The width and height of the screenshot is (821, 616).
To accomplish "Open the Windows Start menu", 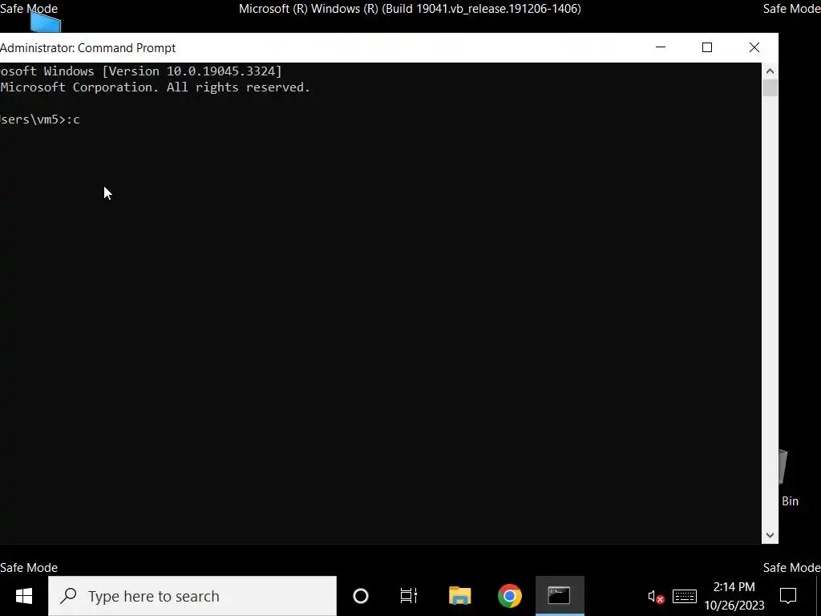I will pos(23,596).
